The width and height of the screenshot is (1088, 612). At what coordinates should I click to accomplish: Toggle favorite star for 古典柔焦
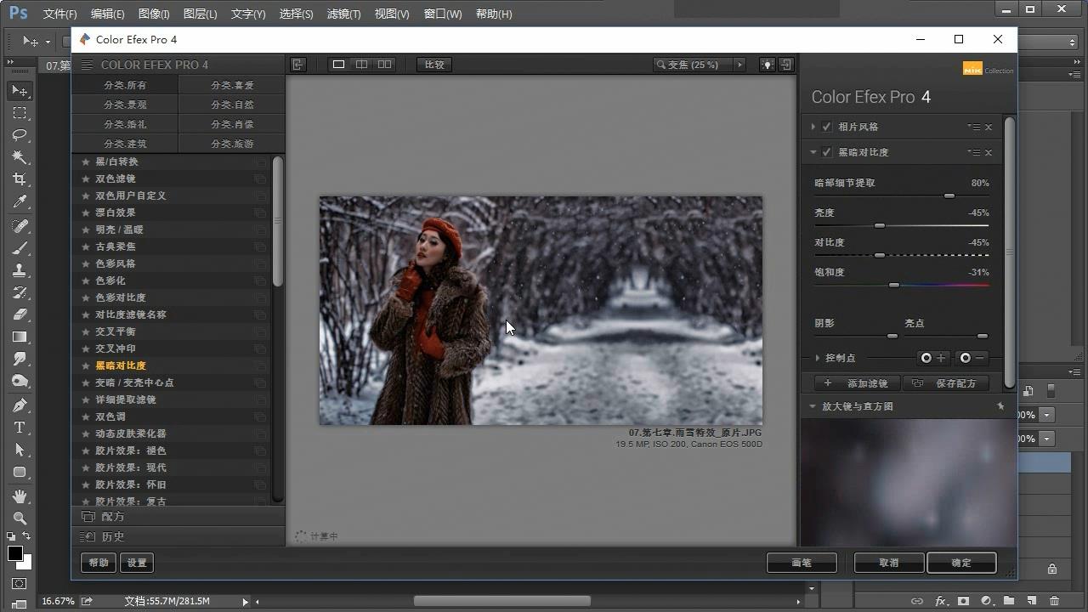pyautogui.click(x=86, y=246)
